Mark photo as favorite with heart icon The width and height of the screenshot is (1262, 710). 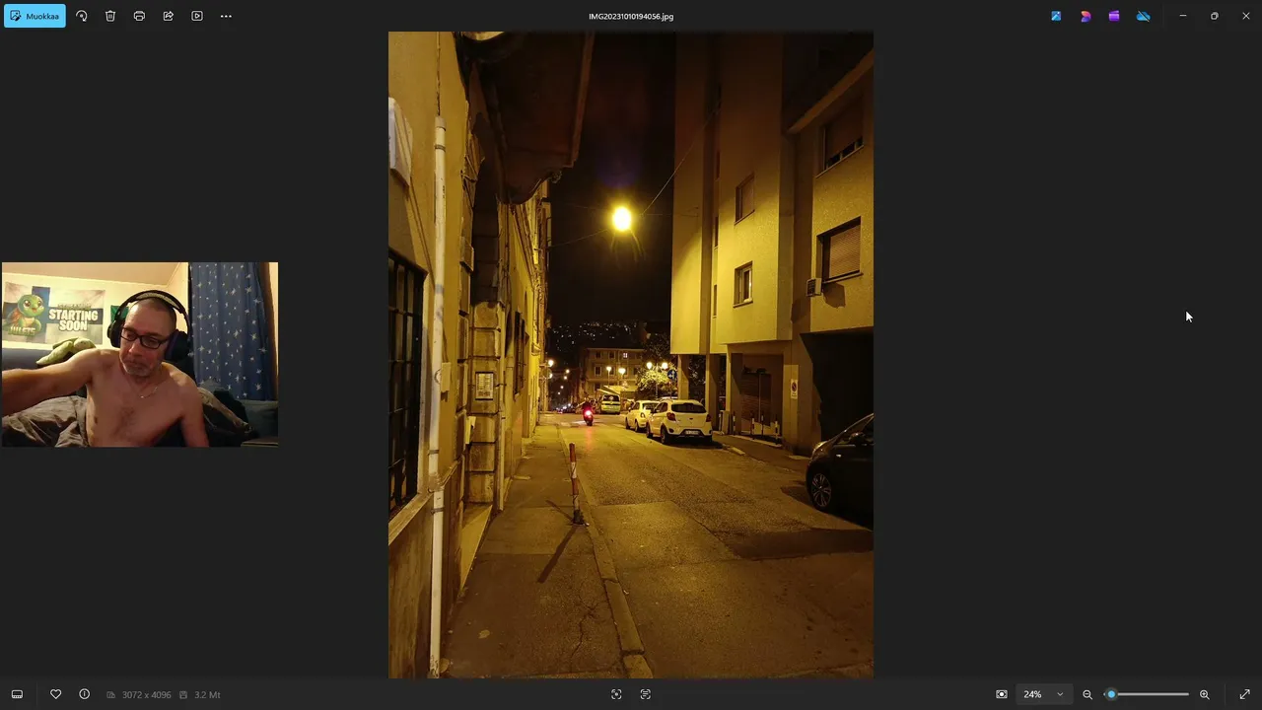pos(55,694)
